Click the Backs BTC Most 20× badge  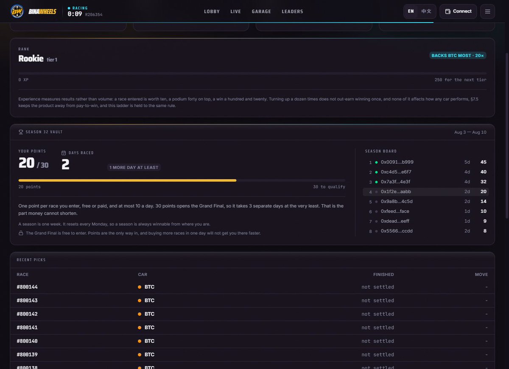[x=458, y=55]
